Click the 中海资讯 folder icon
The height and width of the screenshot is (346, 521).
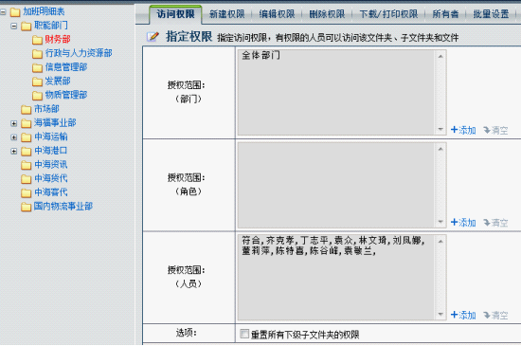coord(26,165)
